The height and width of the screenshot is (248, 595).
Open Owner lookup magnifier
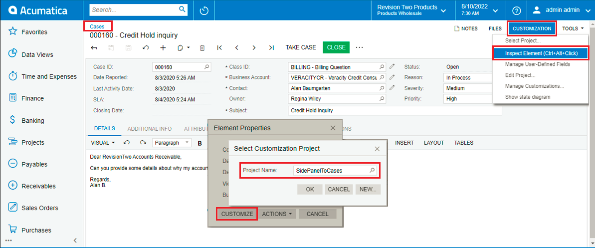[x=382, y=99]
